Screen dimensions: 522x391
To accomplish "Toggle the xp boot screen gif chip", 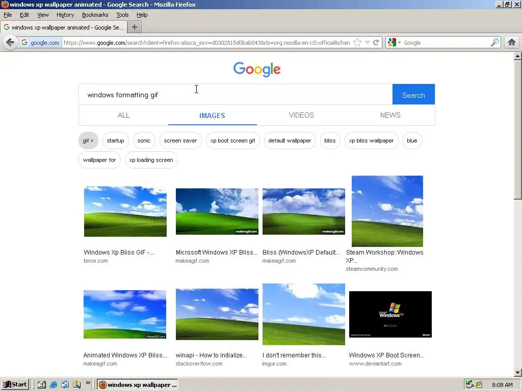I will (x=232, y=141).
